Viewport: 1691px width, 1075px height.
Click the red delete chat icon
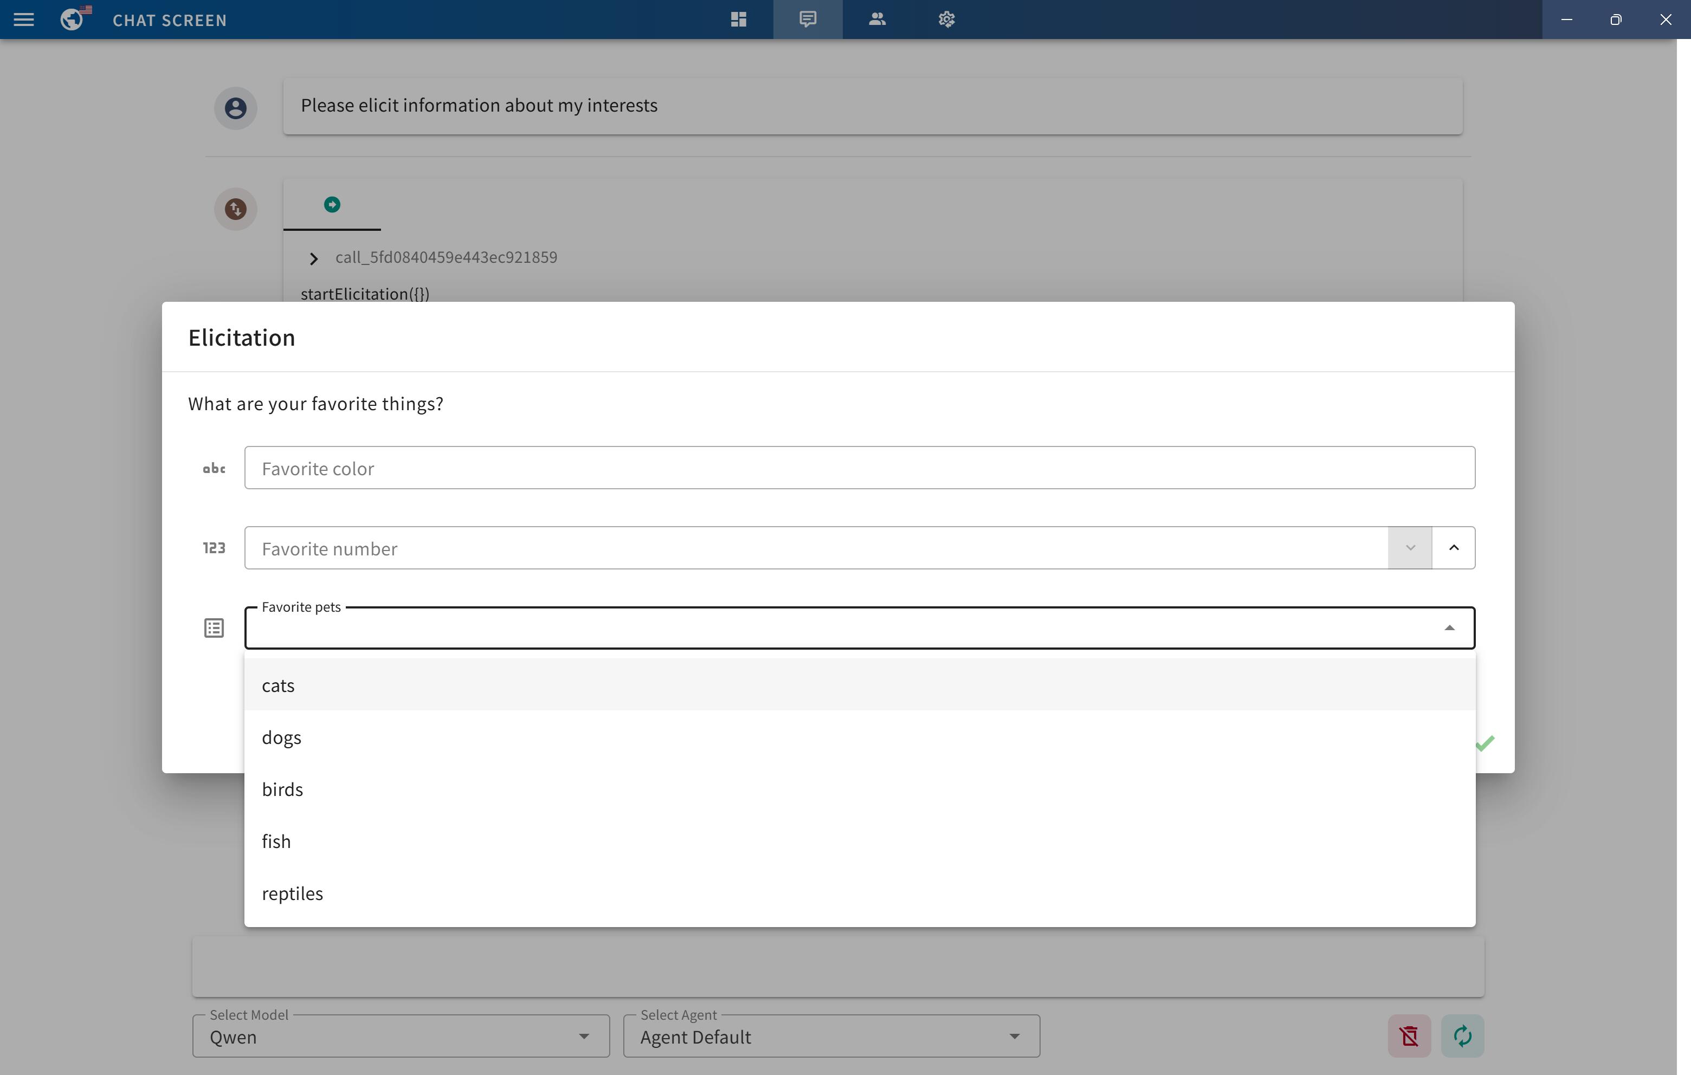(x=1409, y=1035)
